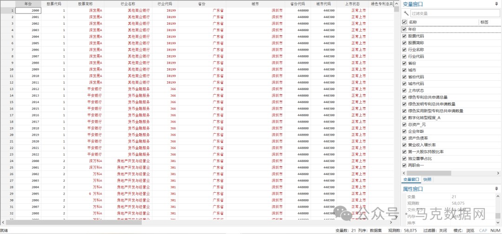The height and width of the screenshot is (234, 502).
Task: Click I0199 行业代码 cell in row 5
Action: pos(165,37)
